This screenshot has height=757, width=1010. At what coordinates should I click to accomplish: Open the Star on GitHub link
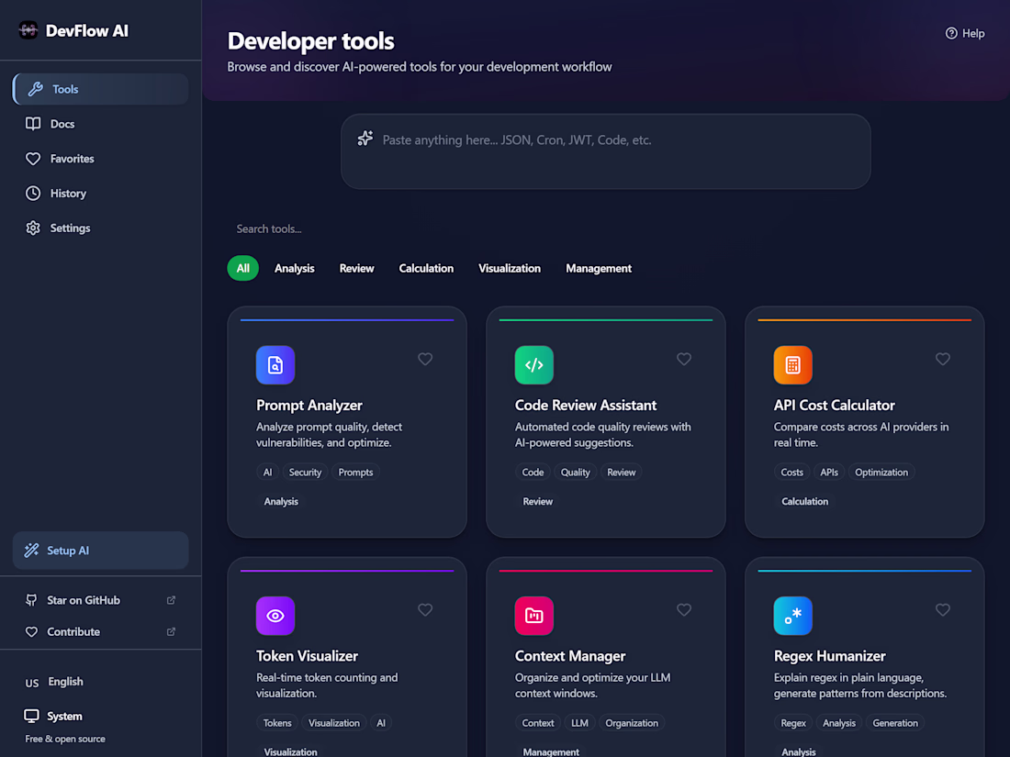click(x=100, y=600)
